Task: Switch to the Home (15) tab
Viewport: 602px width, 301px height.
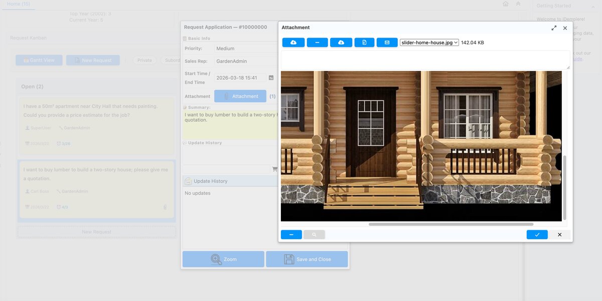Action: point(18,4)
